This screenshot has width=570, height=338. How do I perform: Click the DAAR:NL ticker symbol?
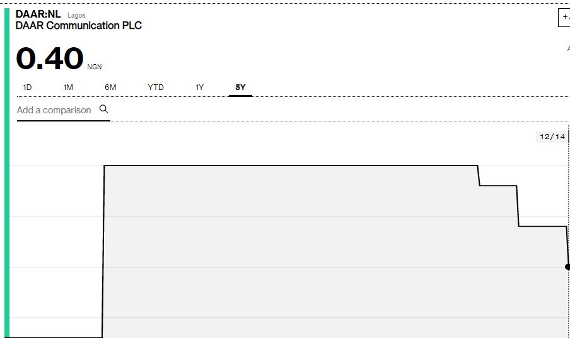[x=38, y=14]
